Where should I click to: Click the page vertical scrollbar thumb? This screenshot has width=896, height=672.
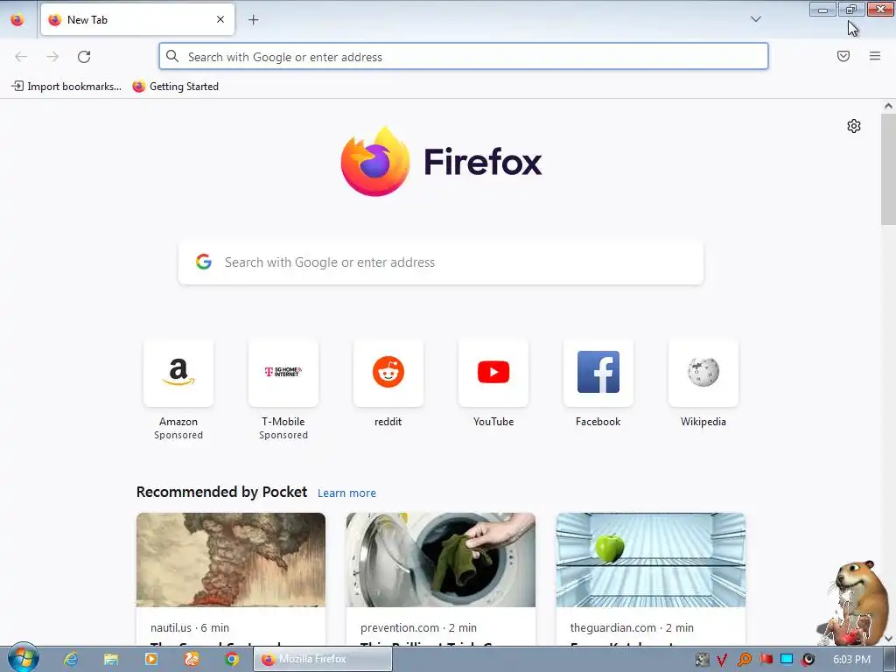(888, 169)
